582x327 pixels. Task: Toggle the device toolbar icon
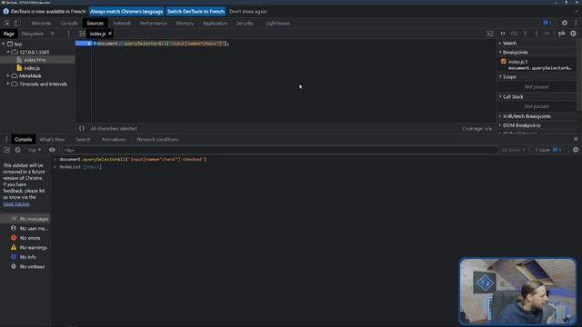[17, 23]
